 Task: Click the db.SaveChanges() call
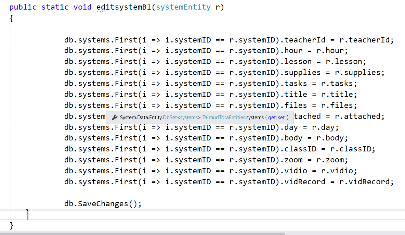103,204
